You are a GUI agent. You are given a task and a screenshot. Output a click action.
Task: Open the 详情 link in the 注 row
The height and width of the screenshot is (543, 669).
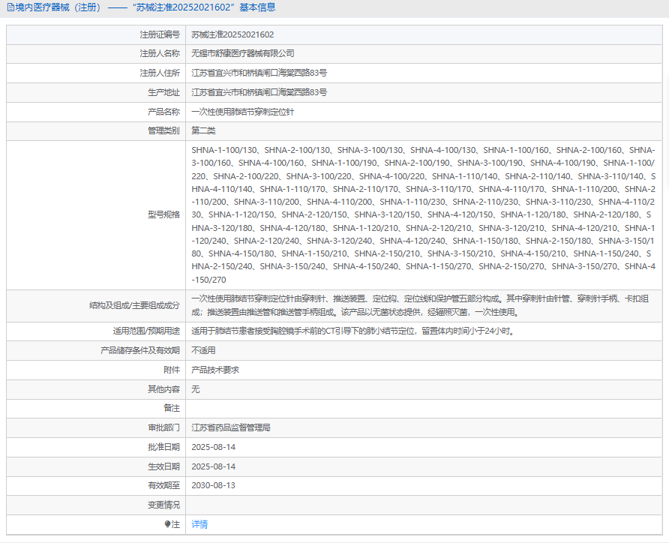pyautogui.click(x=199, y=524)
